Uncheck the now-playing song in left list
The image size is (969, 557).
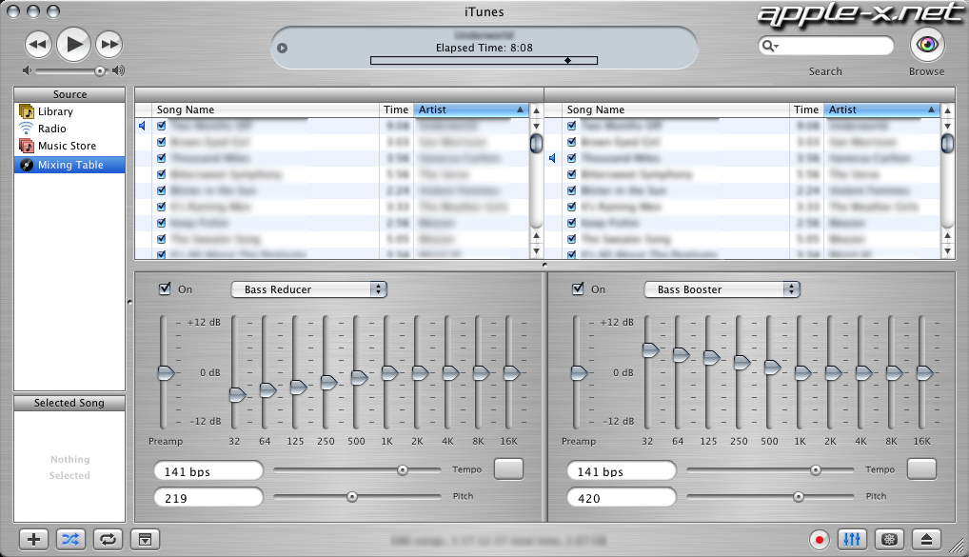[161, 126]
